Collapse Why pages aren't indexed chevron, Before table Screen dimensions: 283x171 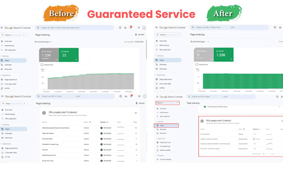[x=136, y=113]
